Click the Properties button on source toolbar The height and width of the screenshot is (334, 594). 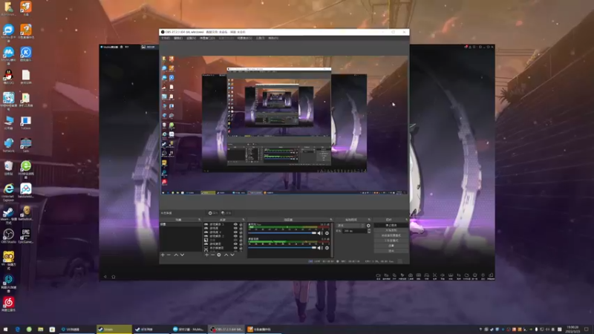[x=213, y=213]
